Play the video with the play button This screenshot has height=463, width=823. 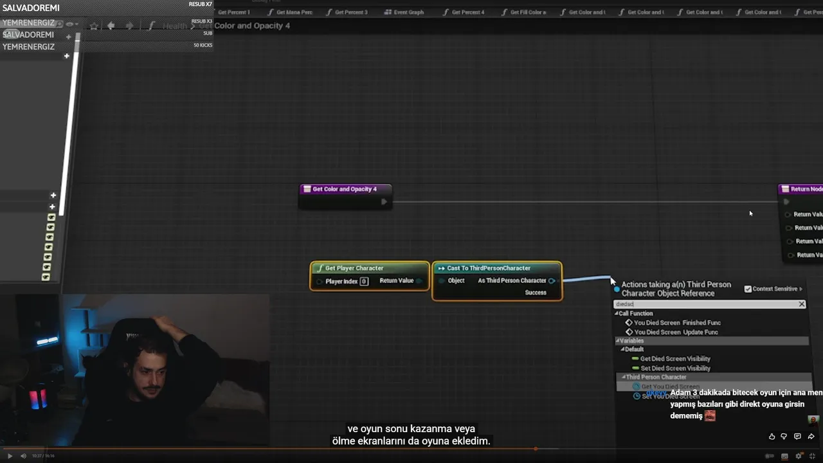coord(10,456)
